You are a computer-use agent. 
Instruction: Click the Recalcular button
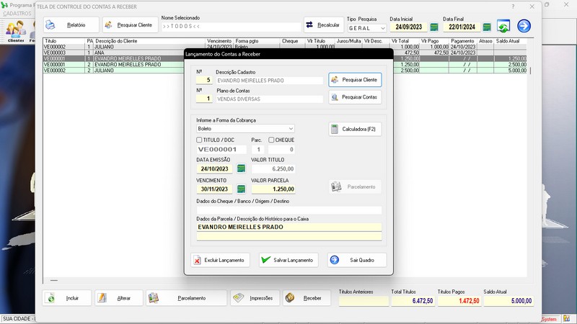point(323,25)
